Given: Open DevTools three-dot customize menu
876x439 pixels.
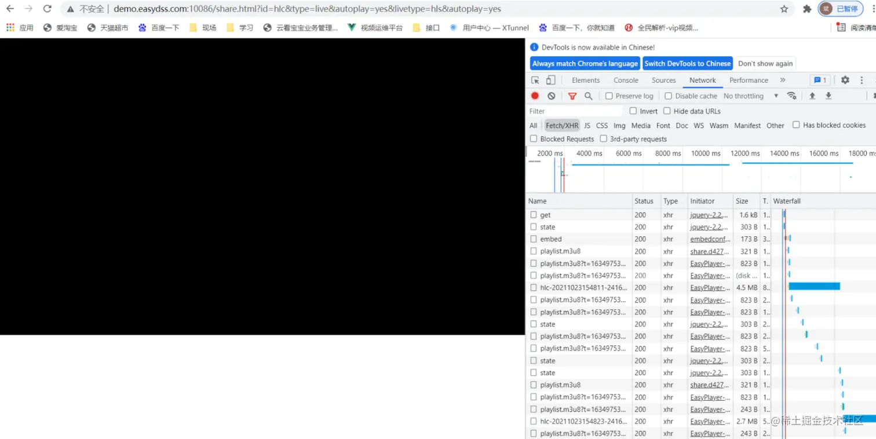Looking at the screenshot, I should 862,80.
